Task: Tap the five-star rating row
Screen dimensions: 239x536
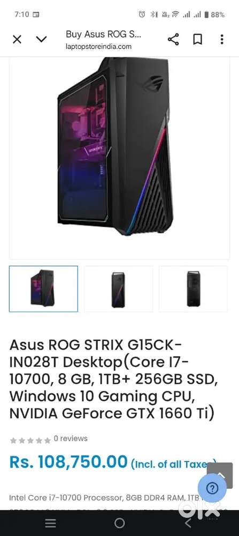Action: tap(30, 440)
